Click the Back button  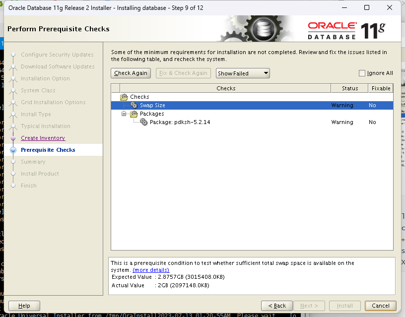point(277,306)
